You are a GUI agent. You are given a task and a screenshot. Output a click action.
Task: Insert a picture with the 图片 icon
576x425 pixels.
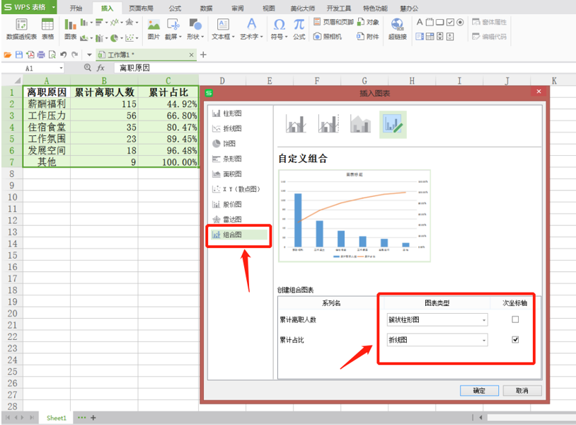click(x=154, y=29)
